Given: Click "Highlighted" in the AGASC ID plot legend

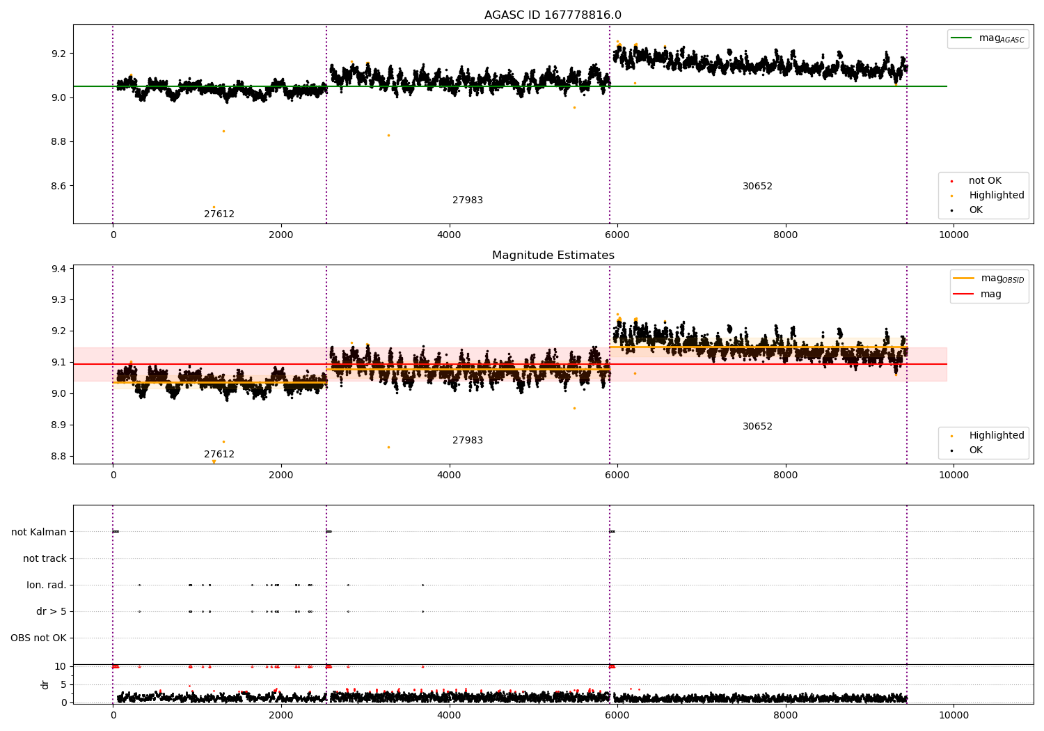Looking at the screenshot, I should [997, 196].
